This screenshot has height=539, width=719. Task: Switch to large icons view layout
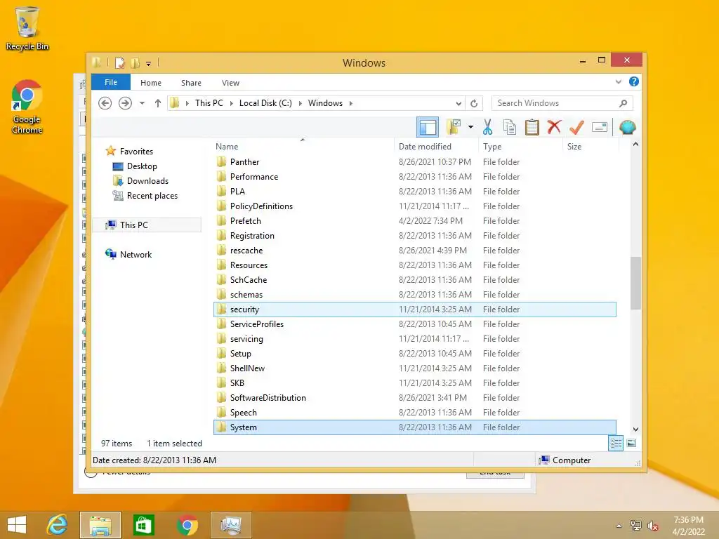(x=631, y=444)
